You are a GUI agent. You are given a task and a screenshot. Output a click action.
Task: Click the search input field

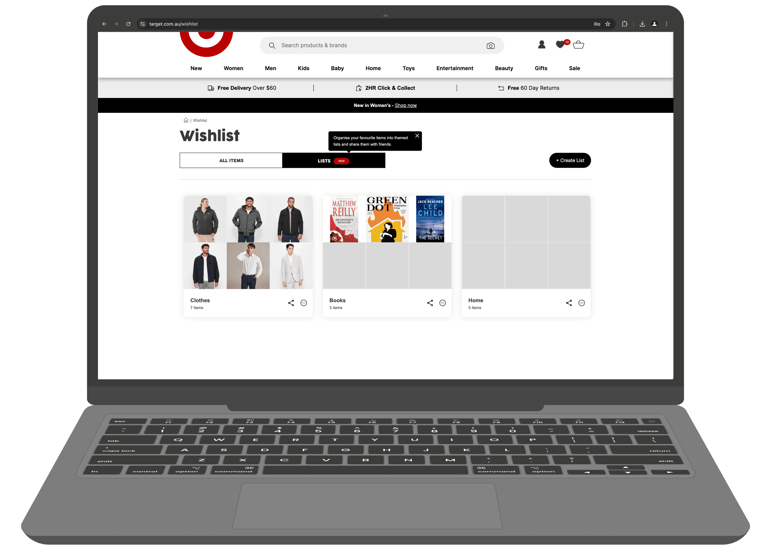pyautogui.click(x=381, y=44)
